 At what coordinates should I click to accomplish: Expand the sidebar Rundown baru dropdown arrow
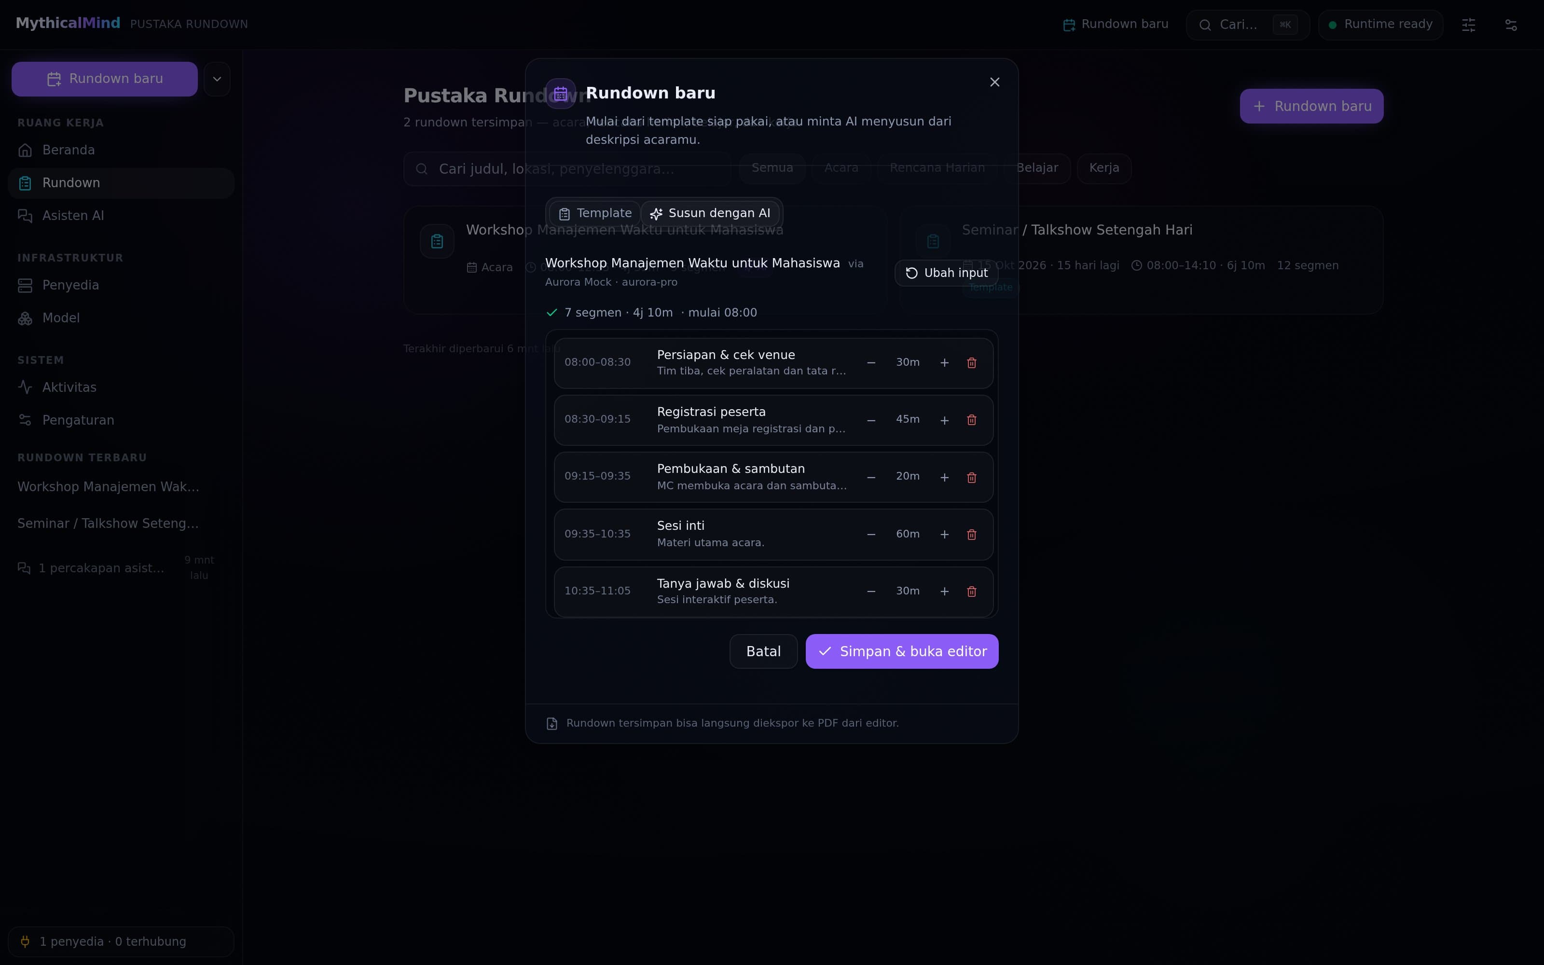217,79
